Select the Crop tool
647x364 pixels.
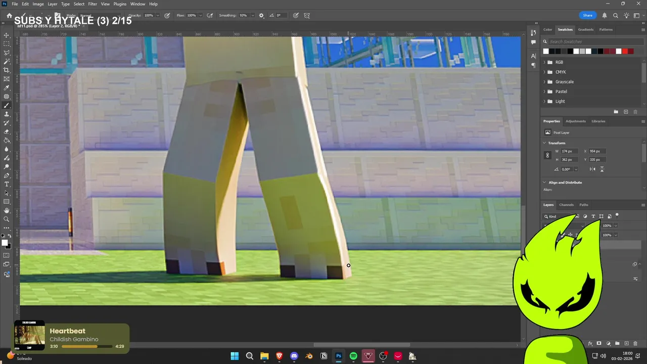7,70
